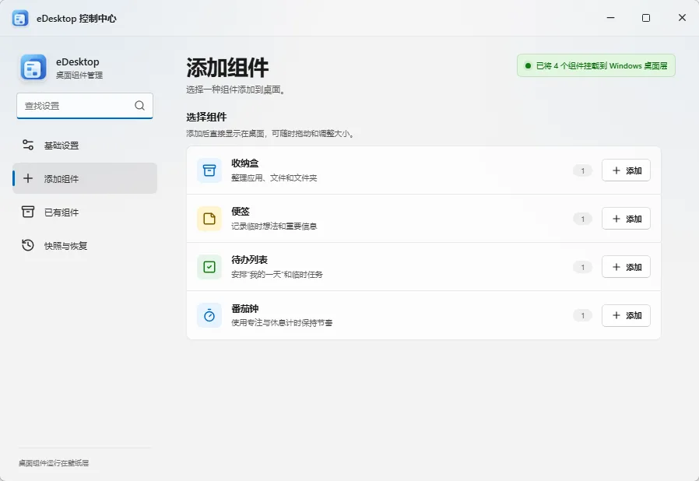Click the box icon beside 已有组件

coord(28,212)
